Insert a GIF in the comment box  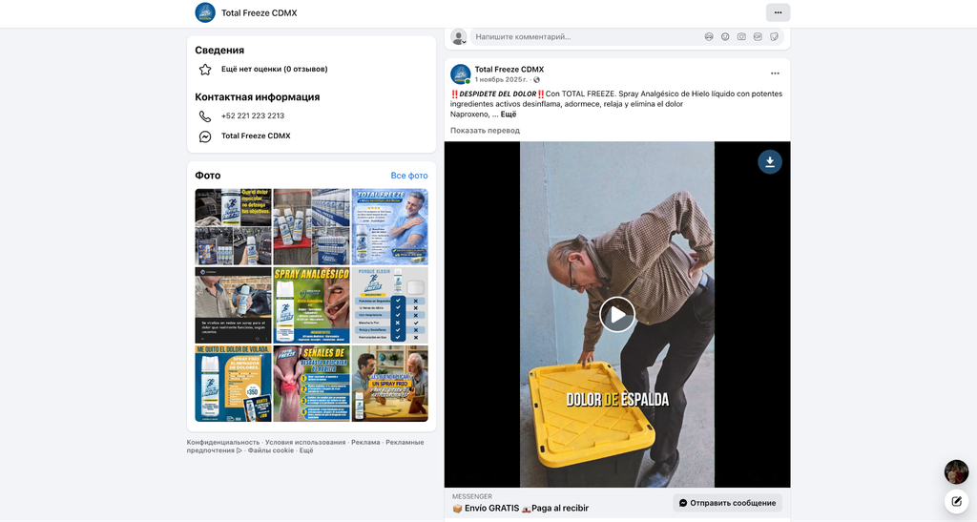click(x=758, y=37)
